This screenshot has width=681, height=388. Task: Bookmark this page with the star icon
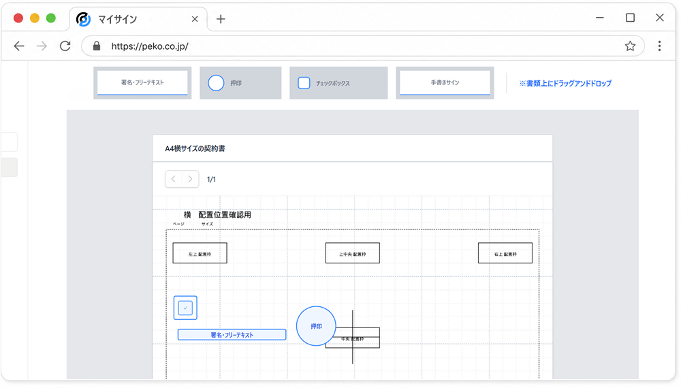pyautogui.click(x=630, y=46)
